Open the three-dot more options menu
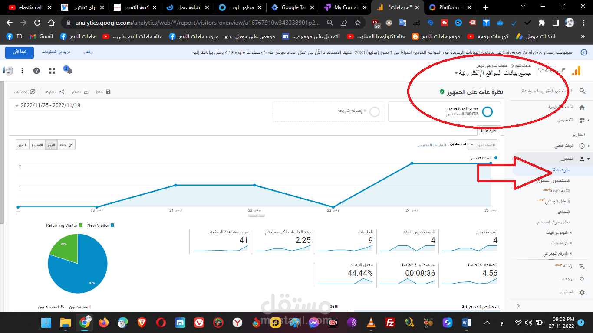 tap(22, 71)
